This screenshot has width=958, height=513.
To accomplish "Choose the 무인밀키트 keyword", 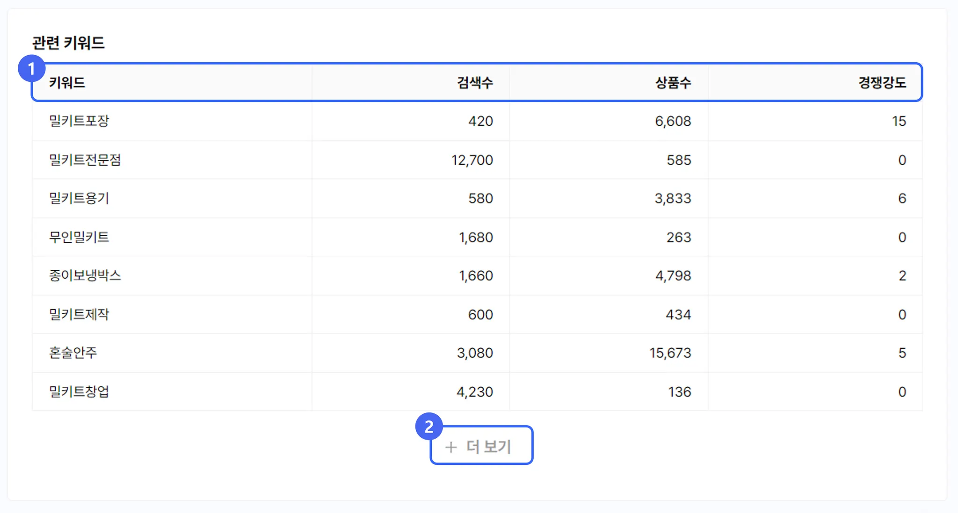I will tap(79, 237).
